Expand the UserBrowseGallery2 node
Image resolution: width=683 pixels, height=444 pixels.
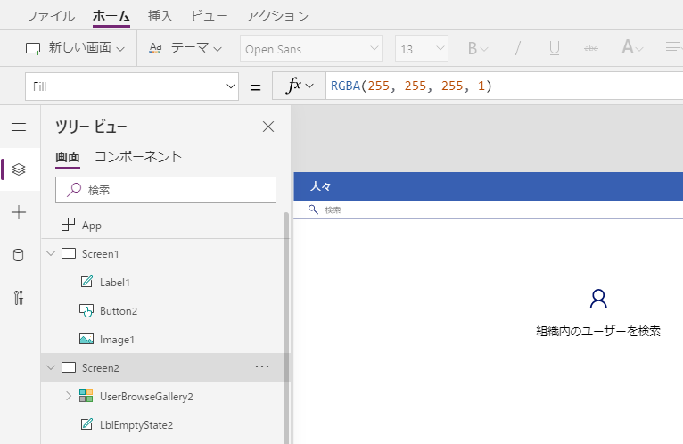click(69, 396)
